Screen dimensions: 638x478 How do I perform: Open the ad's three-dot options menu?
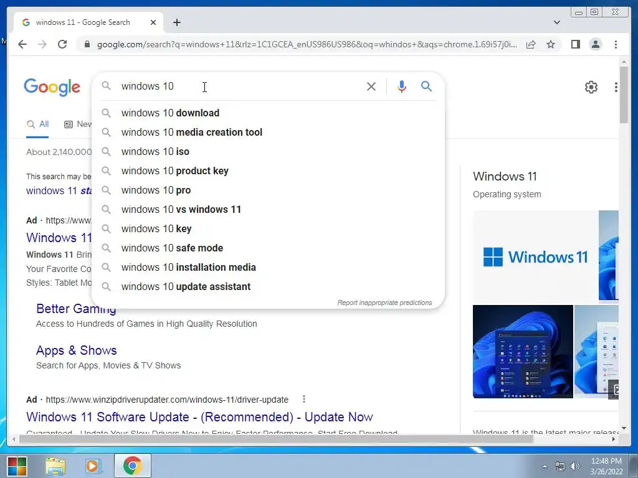[304, 399]
